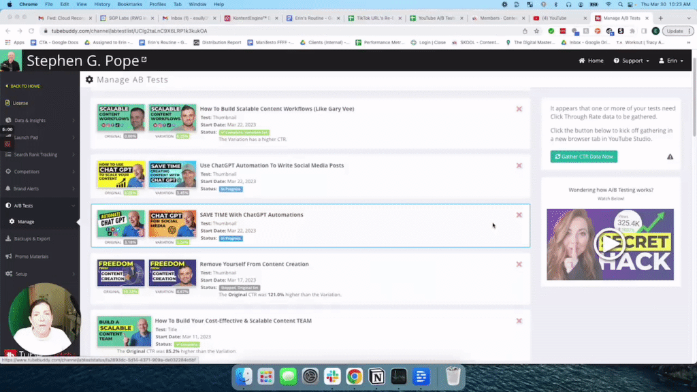The image size is (697, 392).
Task: Click the warning triangle beside Gather CTR button
Action: tap(670, 157)
